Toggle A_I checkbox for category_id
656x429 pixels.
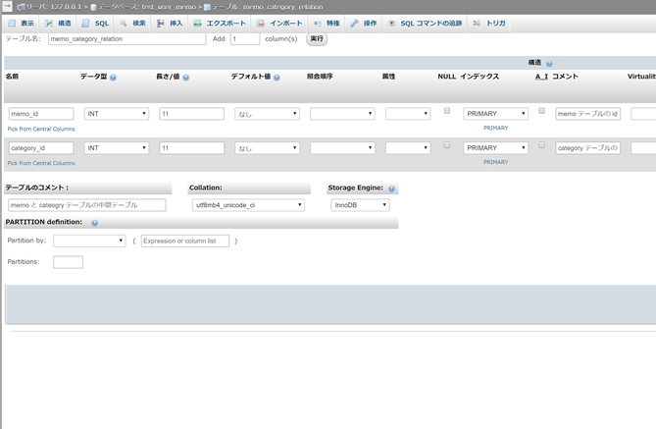click(541, 145)
